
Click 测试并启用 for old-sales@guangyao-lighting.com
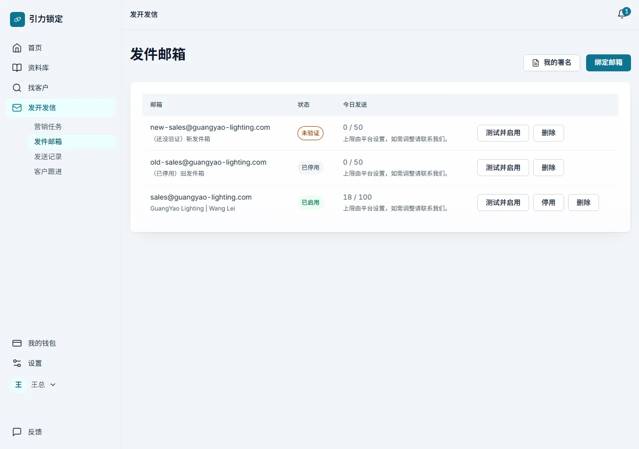(503, 168)
